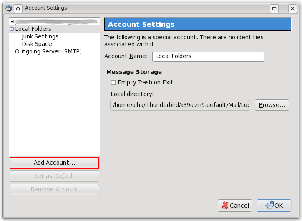Focus the Account Name text field
Image resolution: width=302 pixels, height=221 pixels.
coord(208,56)
